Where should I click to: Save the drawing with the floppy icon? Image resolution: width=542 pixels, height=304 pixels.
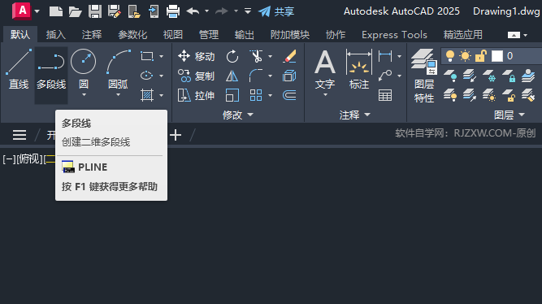click(95, 11)
